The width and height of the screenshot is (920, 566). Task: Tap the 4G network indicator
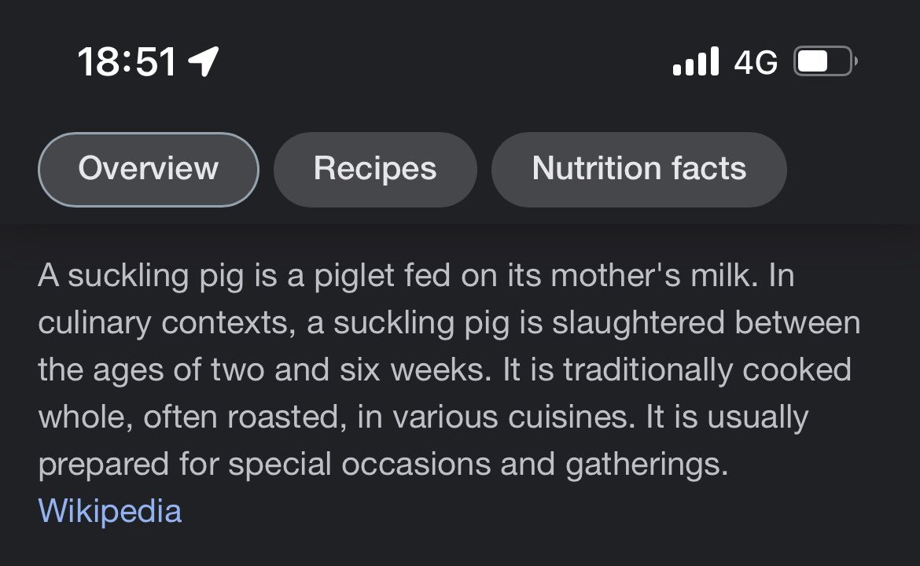pos(756,61)
